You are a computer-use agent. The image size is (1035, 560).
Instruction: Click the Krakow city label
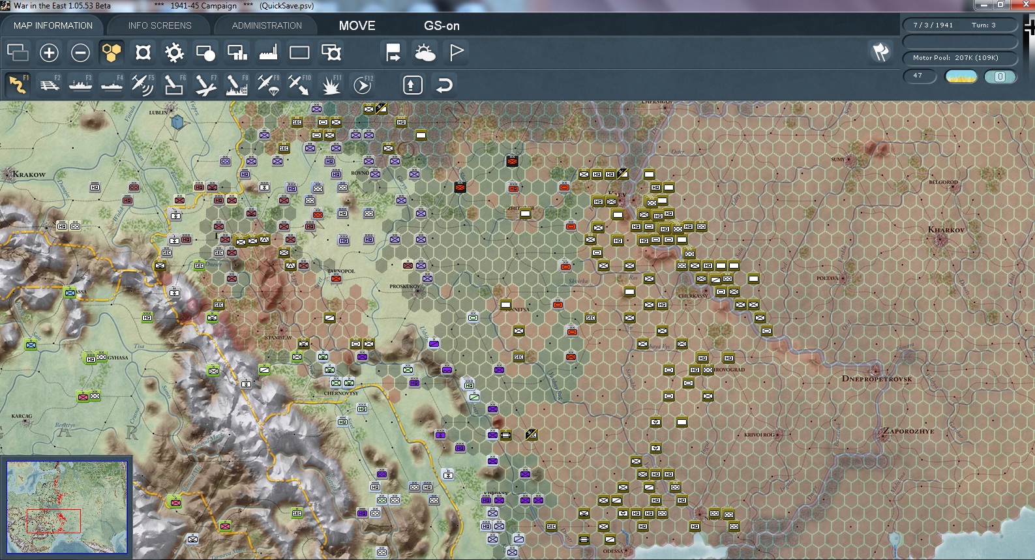pyautogui.click(x=29, y=174)
